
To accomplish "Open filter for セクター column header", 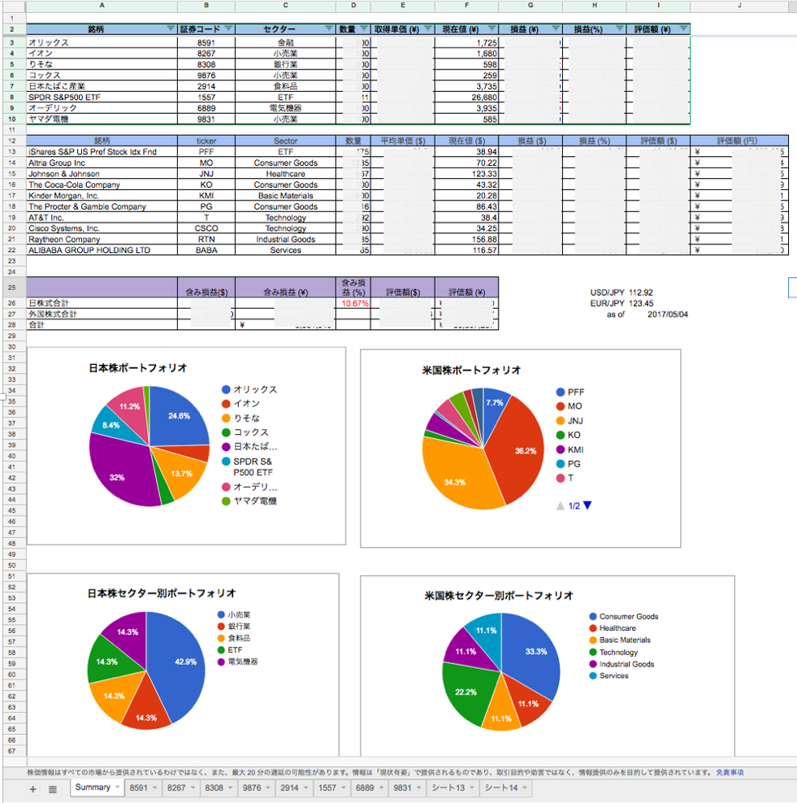I will 328,28.
